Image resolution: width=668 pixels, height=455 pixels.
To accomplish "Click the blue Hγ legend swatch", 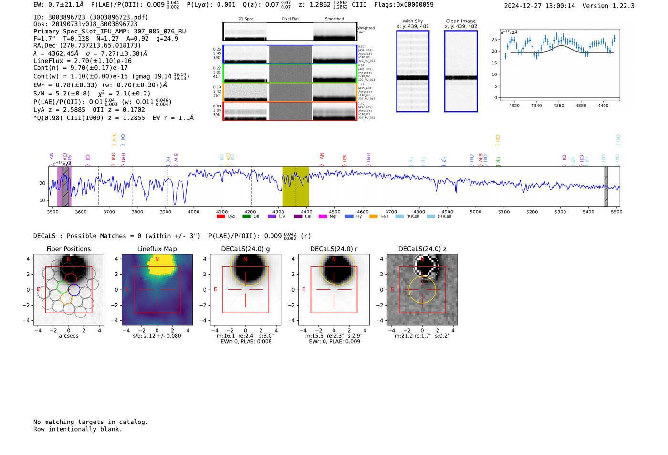I will 349,216.
